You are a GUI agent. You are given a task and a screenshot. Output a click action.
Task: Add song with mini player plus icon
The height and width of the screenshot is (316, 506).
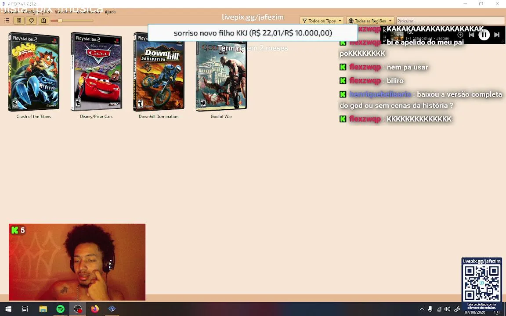[460, 35]
